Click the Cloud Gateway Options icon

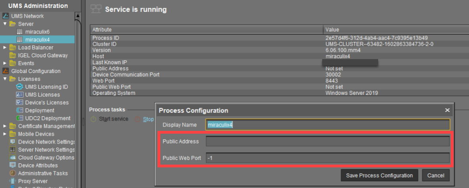(13, 157)
